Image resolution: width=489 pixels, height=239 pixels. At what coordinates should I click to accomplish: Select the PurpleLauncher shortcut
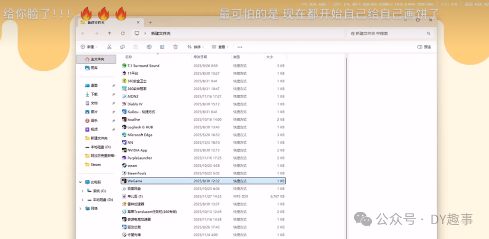tap(203, 158)
